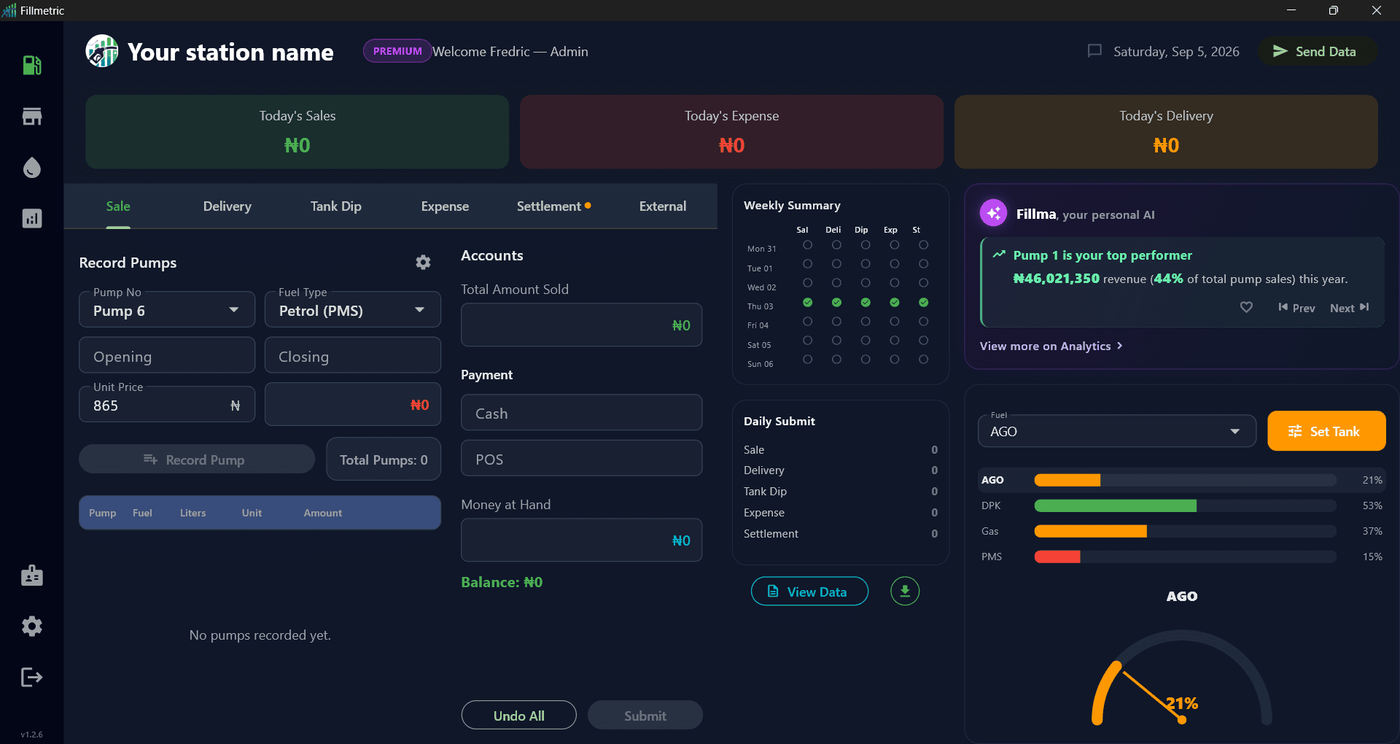This screenshot has width=1400, height=744.
Task: Toggle Friday 04 Expense status circle
Action: [x=895, y=321]
